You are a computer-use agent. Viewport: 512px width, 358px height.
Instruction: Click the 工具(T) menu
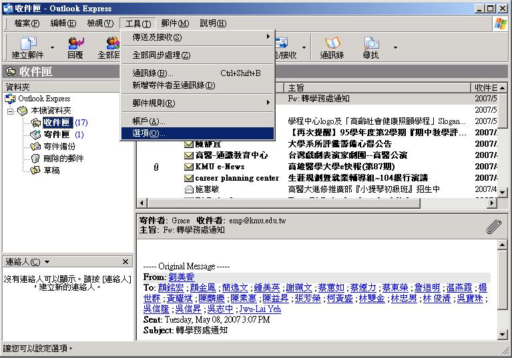coord(138,23)
